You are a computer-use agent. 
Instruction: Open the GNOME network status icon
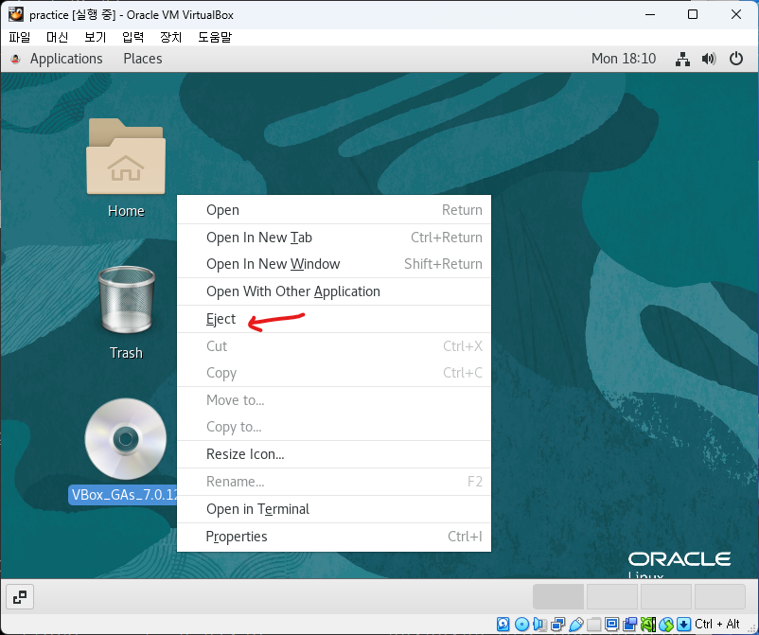click(x=682, y=59)
